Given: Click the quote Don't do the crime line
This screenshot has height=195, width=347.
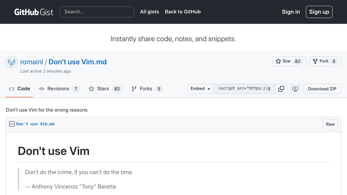Looking at the screenshot, I should click(x=79, y=172).
